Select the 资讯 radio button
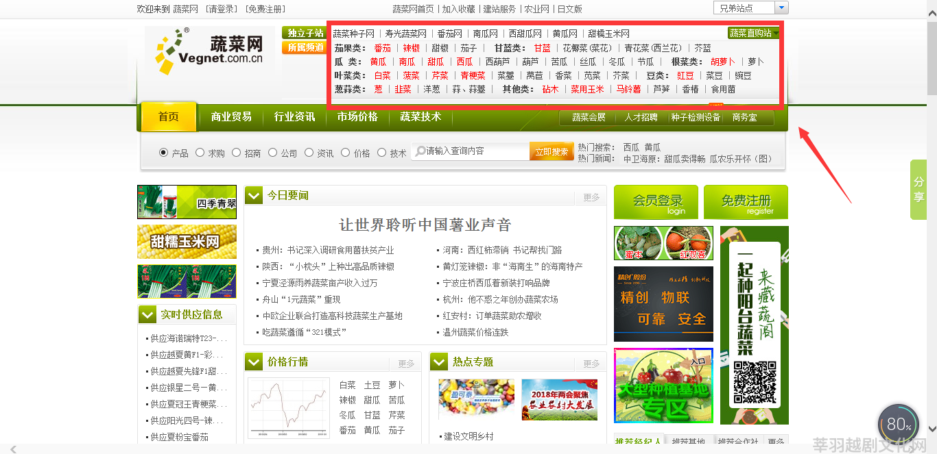Image resolution: width=937 pixels, height=454 pixels. [x=309, y=153]
